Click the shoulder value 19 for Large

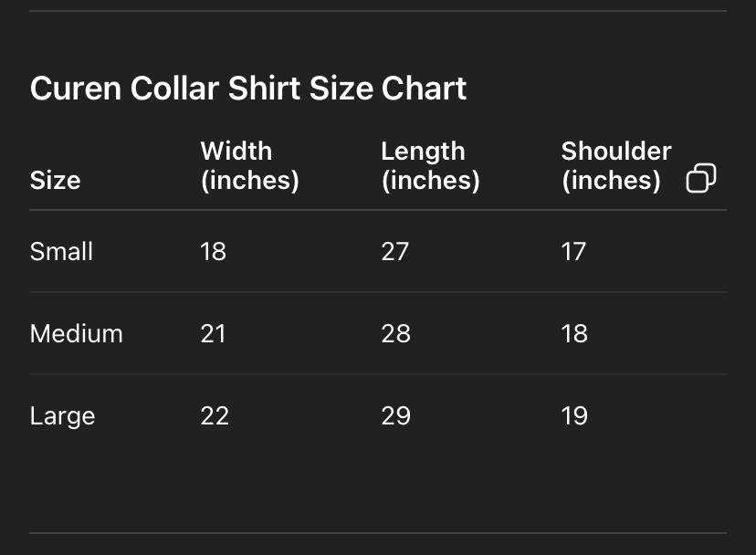tap(575, 415)
